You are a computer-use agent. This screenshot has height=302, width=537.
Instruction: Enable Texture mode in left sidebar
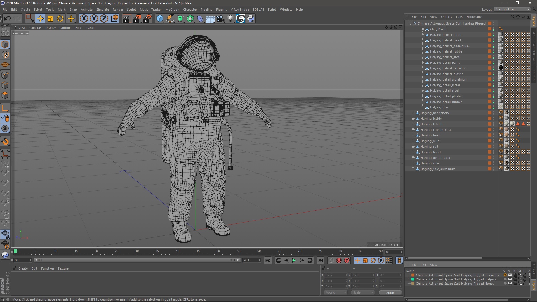click(5, 55)
